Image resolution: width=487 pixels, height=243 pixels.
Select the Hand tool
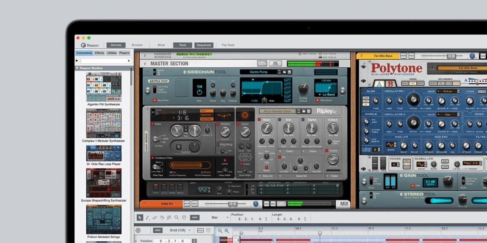coord(184,217)
